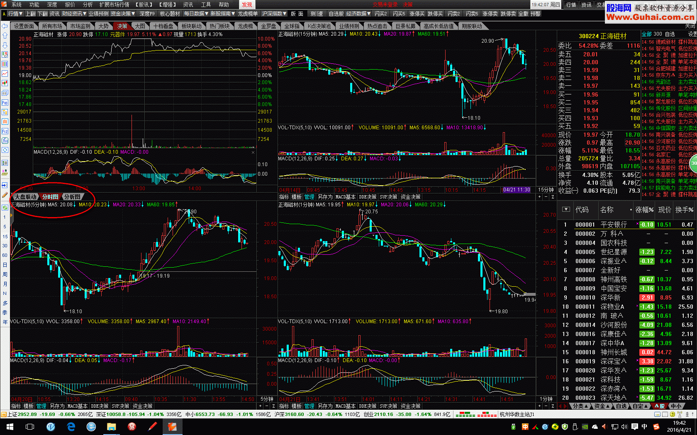Open the 每日数据 dropdown
Image resolution: width=697 pixels, height=435 pixels.
(x=196, y=14)
